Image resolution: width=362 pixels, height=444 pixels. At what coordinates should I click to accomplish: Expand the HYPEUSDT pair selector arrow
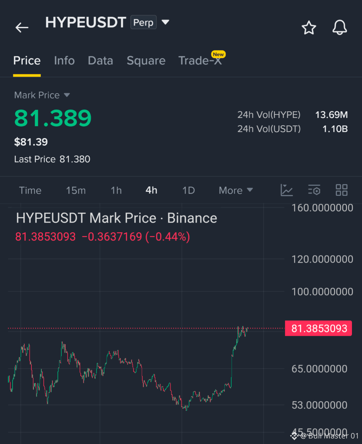click(165, 22)
